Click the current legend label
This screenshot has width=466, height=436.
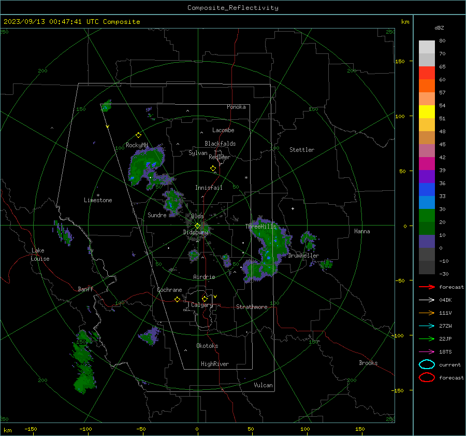pos(450,364)
